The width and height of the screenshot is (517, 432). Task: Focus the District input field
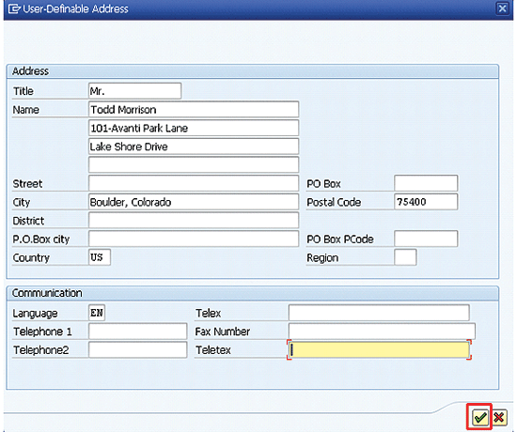(x=194, y=220)
